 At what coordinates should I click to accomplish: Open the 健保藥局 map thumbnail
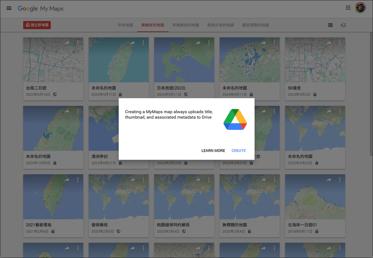119,197
